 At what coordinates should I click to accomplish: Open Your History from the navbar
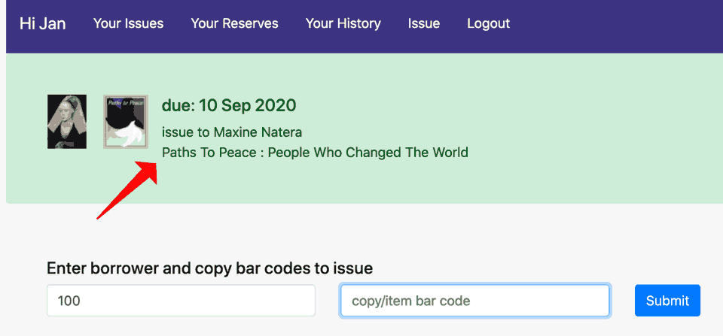coord(343,23)
